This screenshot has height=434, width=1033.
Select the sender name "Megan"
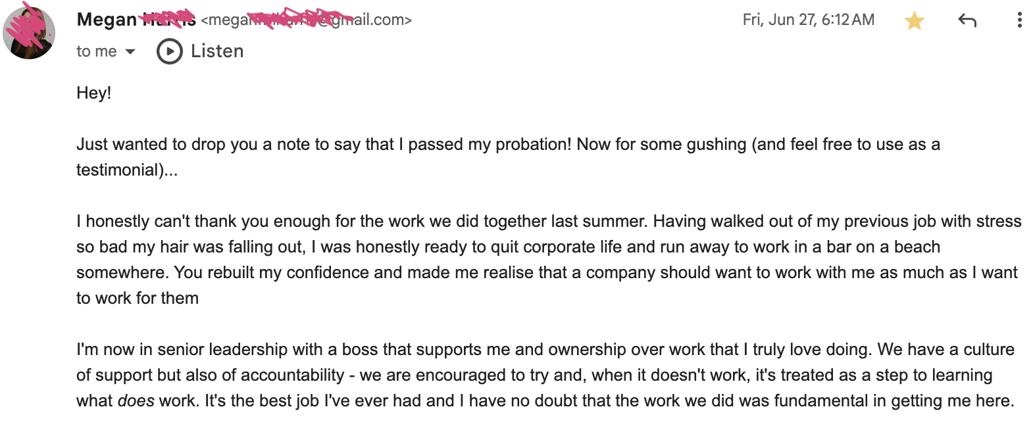click(x=107, y=20)
